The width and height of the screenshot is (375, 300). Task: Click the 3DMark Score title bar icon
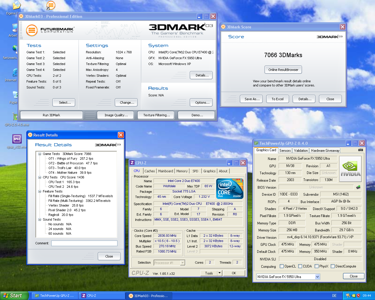223,27
